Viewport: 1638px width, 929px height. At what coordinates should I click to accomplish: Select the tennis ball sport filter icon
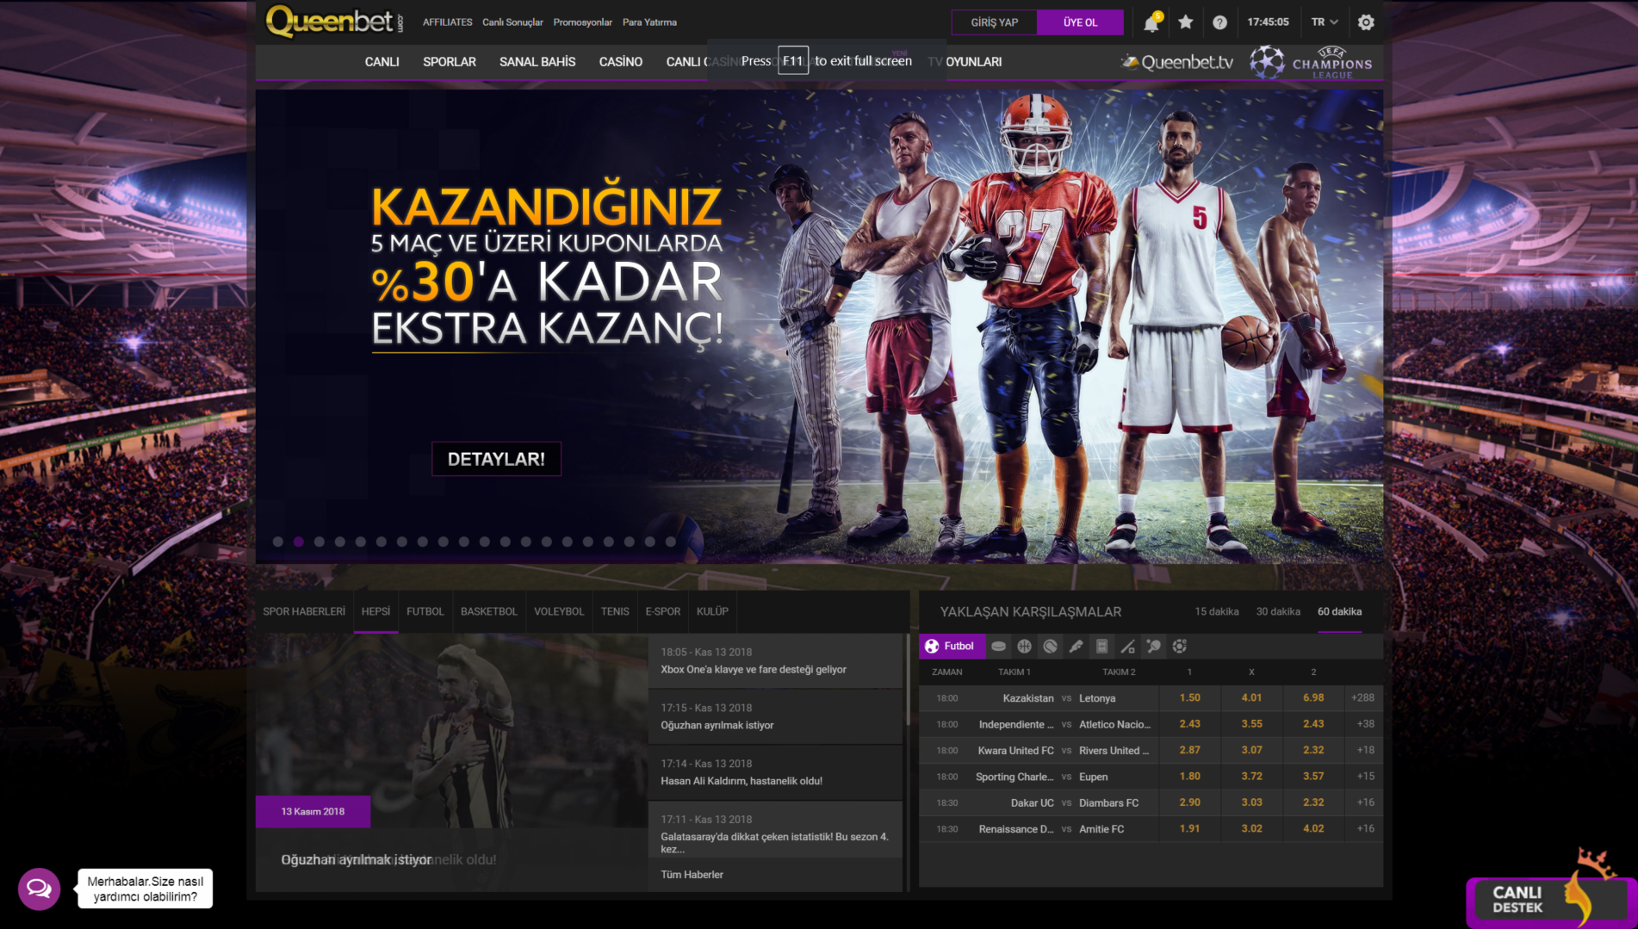tap(1050, 646)
